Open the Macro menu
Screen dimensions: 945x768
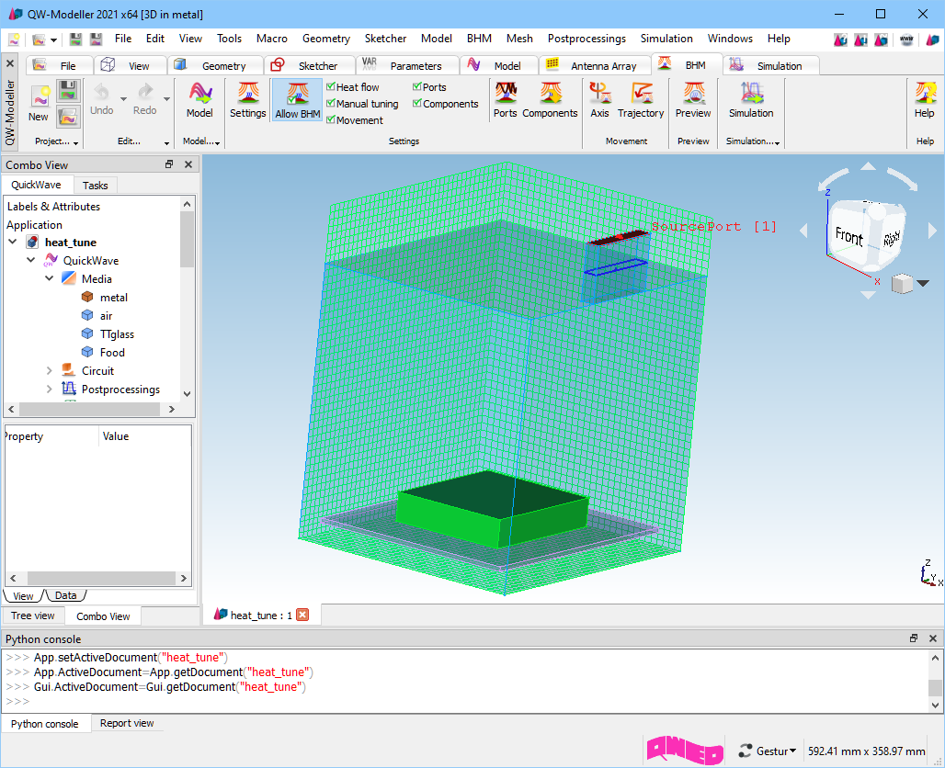(272, 39)
